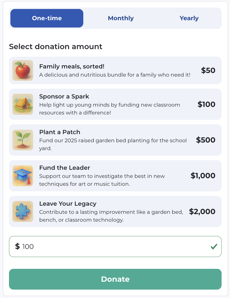
Task: Select One-time donation frequency
Action: click(x=47, y=18)
